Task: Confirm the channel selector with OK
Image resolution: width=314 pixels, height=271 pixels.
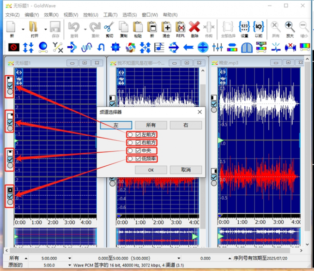Action: [151, 170]
